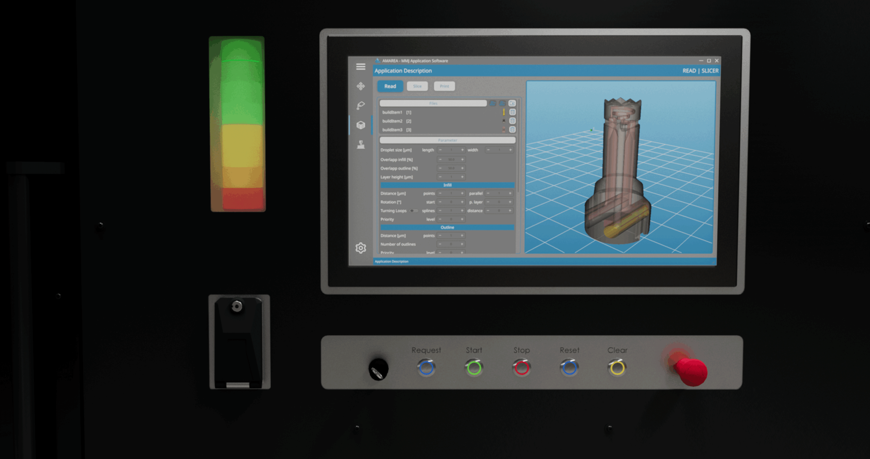Open the folder browse icon in the Files panel

click(x=512, y=103)
